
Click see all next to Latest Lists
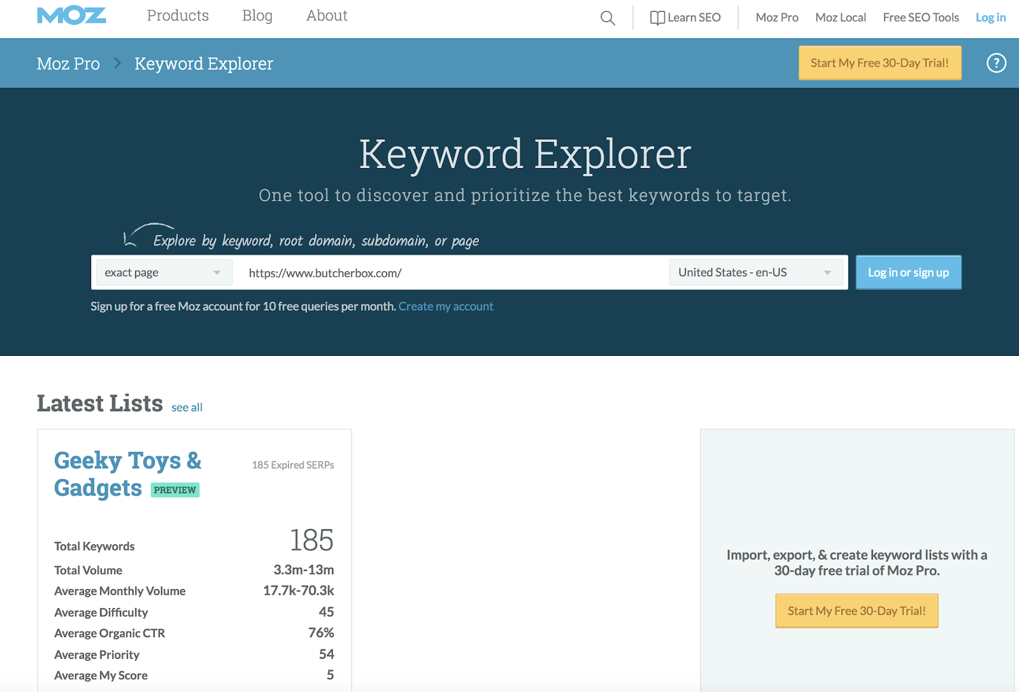(x=187, y=407)
